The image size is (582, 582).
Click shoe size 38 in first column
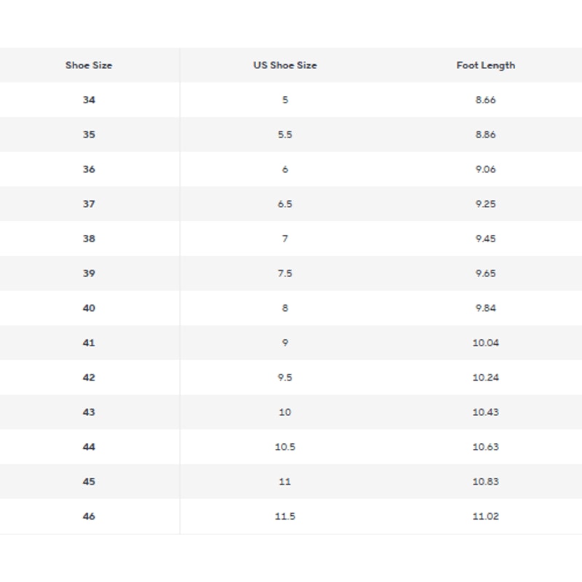click(x=89, y=239)
